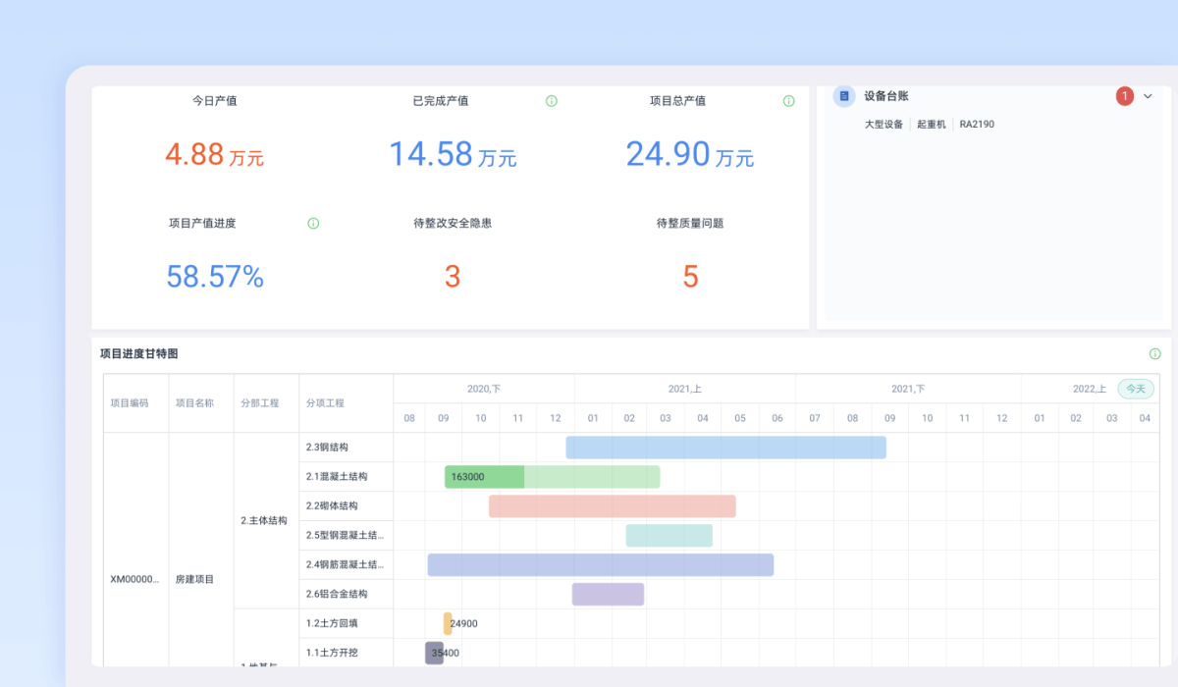Click the 起重机 tag in 设备台账
The width and height of the screenshot is (1178, 687).
[932, 125]
